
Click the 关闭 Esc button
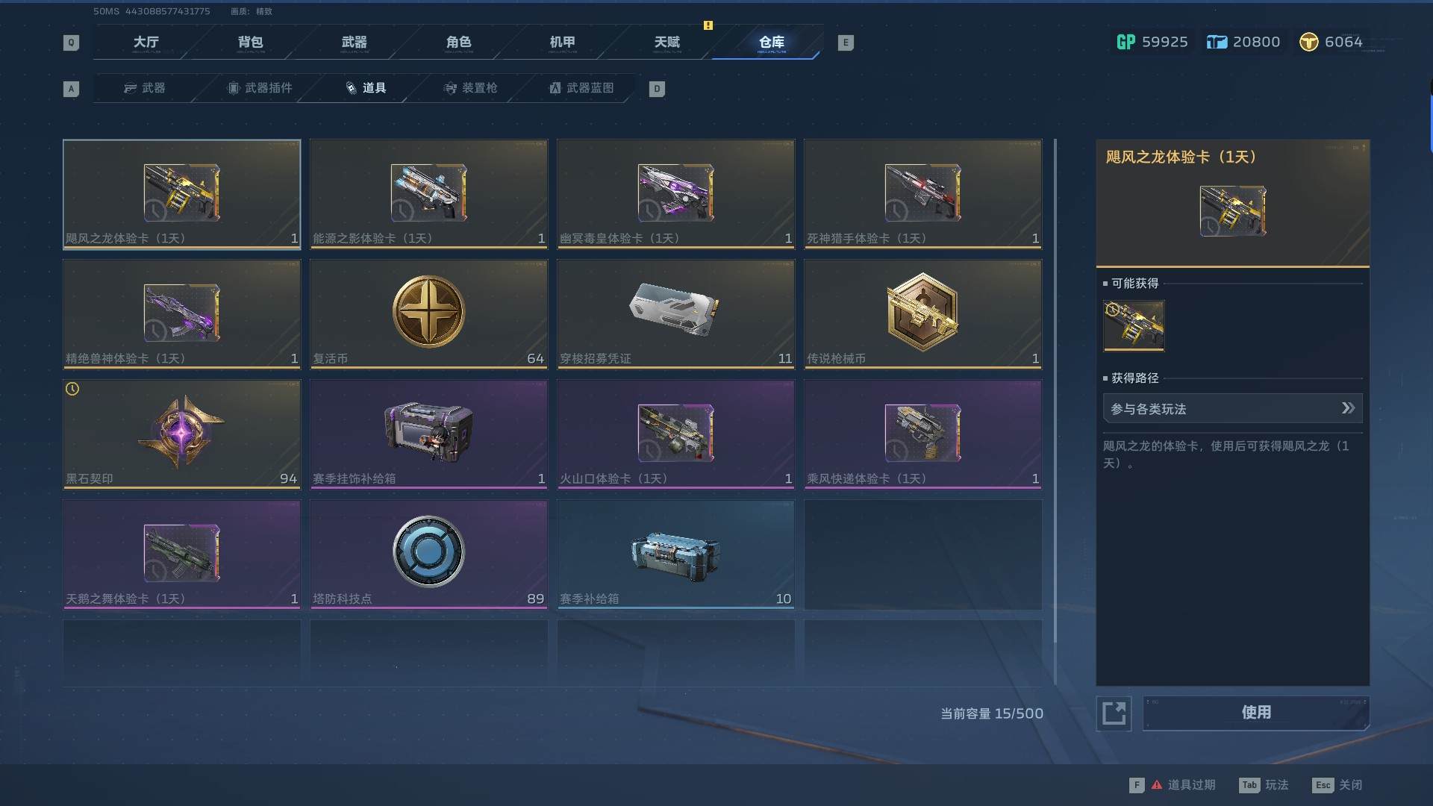[x=1338, y=785]
